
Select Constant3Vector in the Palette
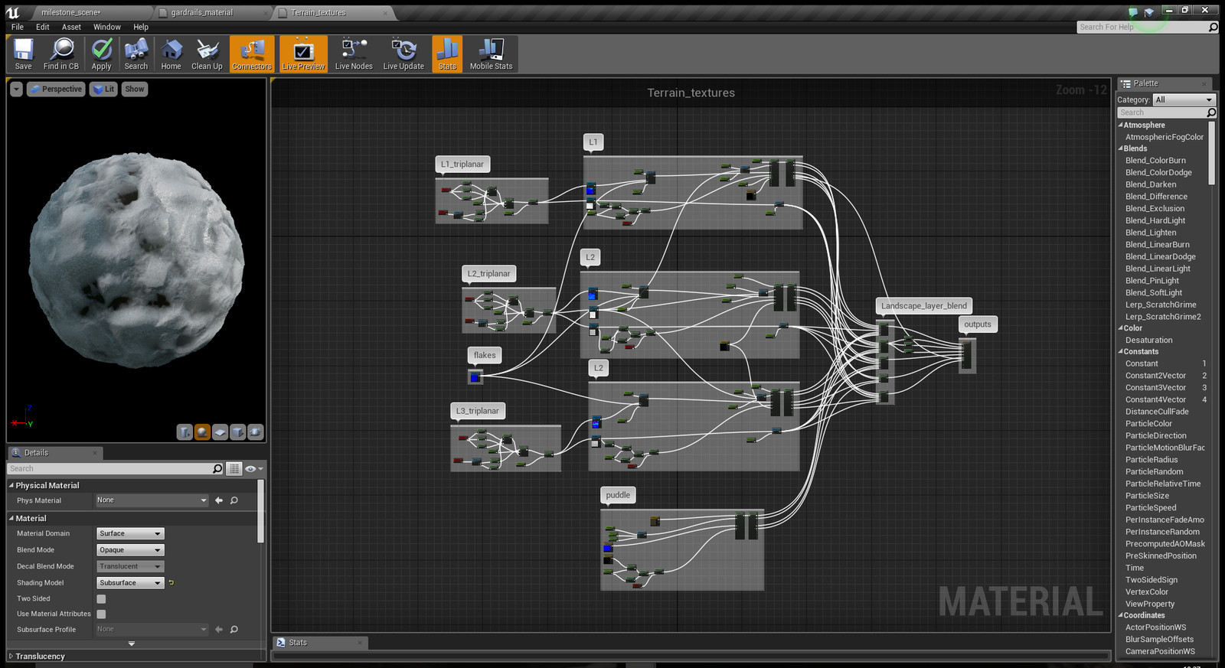click(x=1155, y=388)
